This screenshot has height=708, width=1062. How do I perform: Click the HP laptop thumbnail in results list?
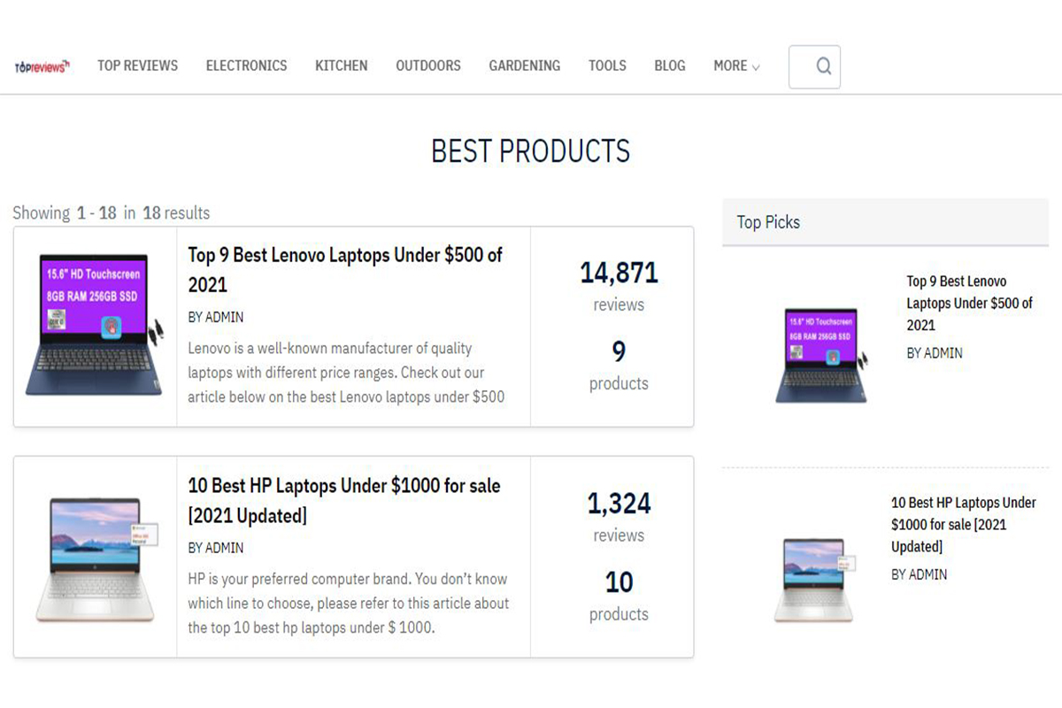[95, 558]
